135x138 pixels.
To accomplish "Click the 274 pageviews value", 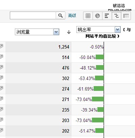I will pos(65,89).
